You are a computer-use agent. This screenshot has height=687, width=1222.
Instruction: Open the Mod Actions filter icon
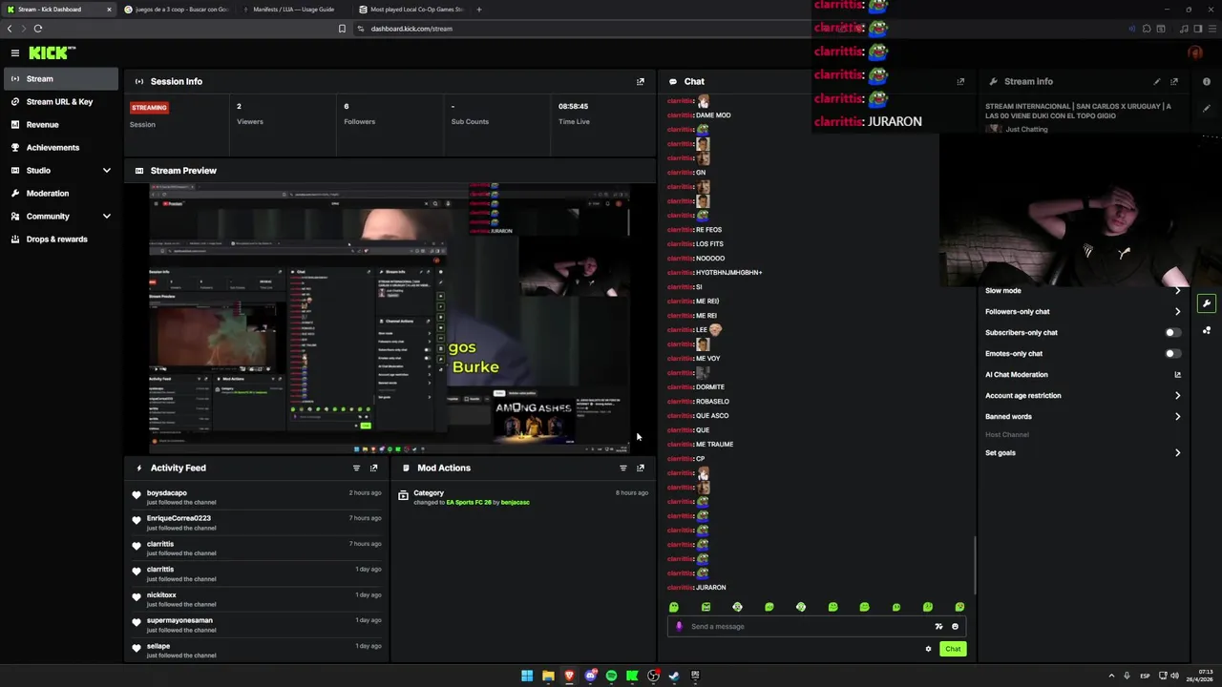(623, 468)
